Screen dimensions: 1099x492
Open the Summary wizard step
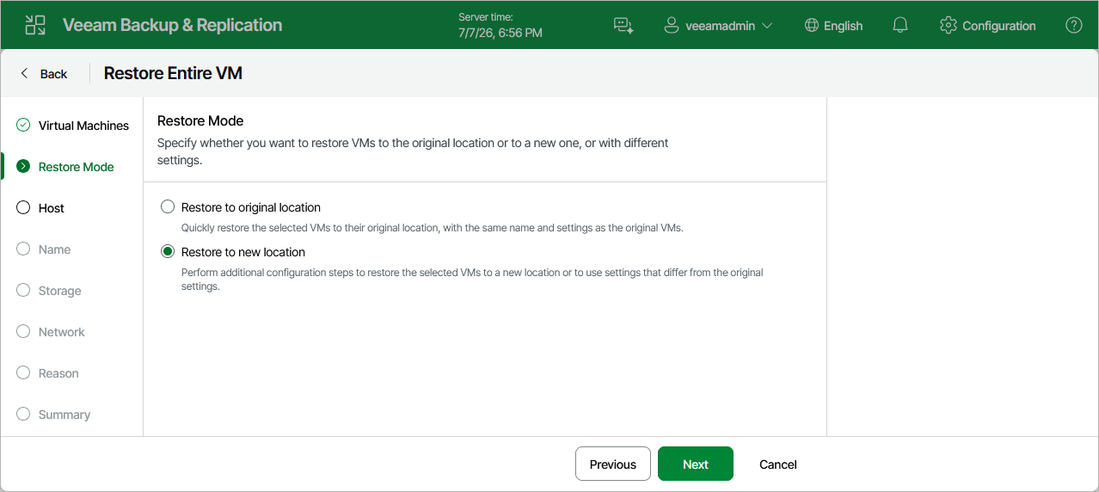(64, 415)
